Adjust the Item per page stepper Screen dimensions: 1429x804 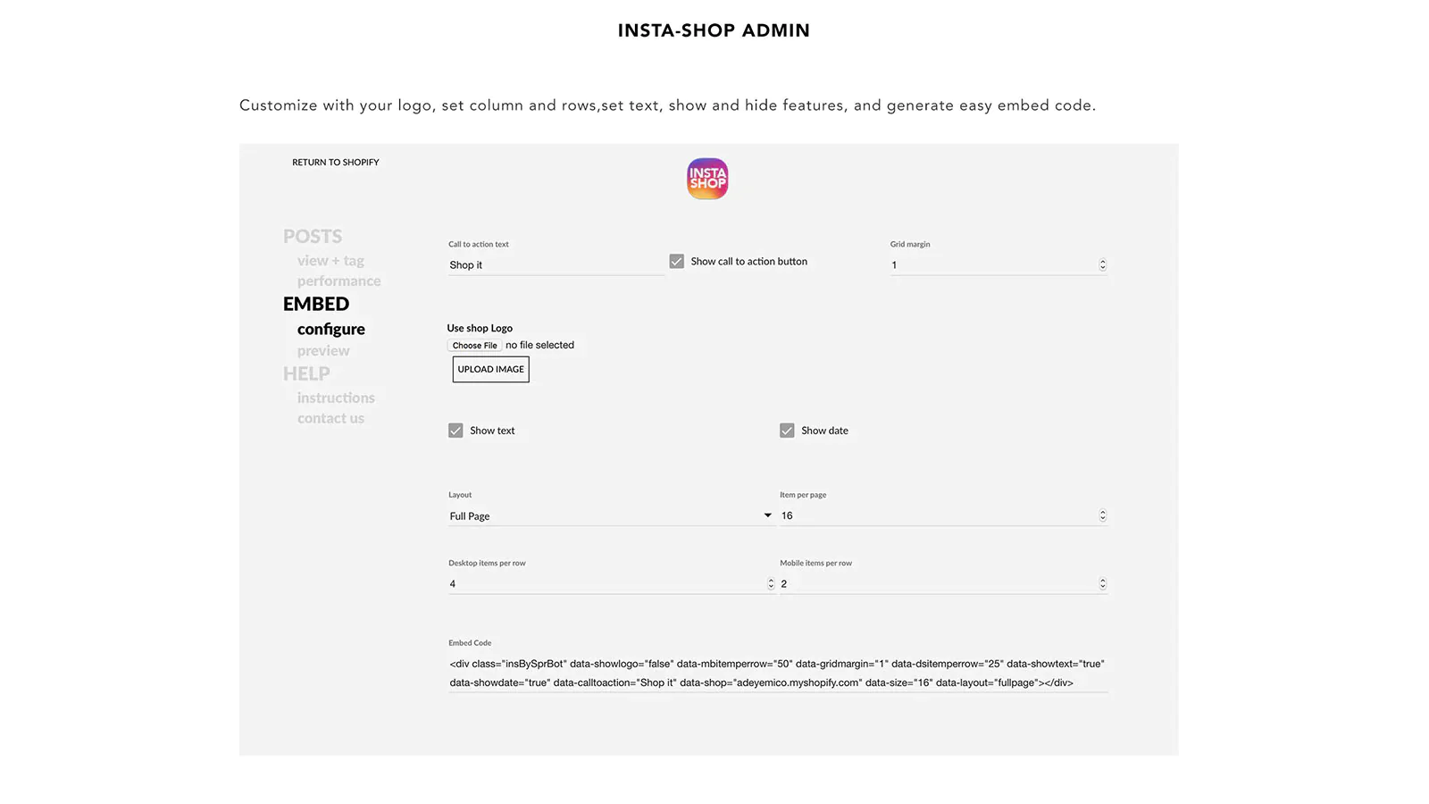1102,515
